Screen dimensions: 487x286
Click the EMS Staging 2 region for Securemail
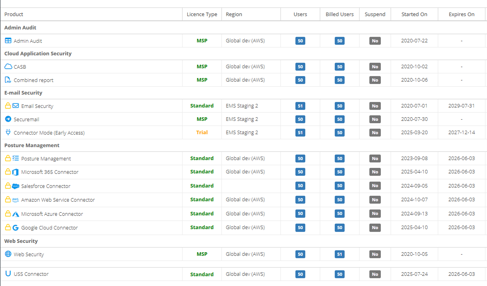click(x=242, y=119)
